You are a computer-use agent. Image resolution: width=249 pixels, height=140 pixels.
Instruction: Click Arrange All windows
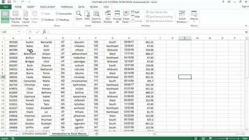tap(117, 17)
